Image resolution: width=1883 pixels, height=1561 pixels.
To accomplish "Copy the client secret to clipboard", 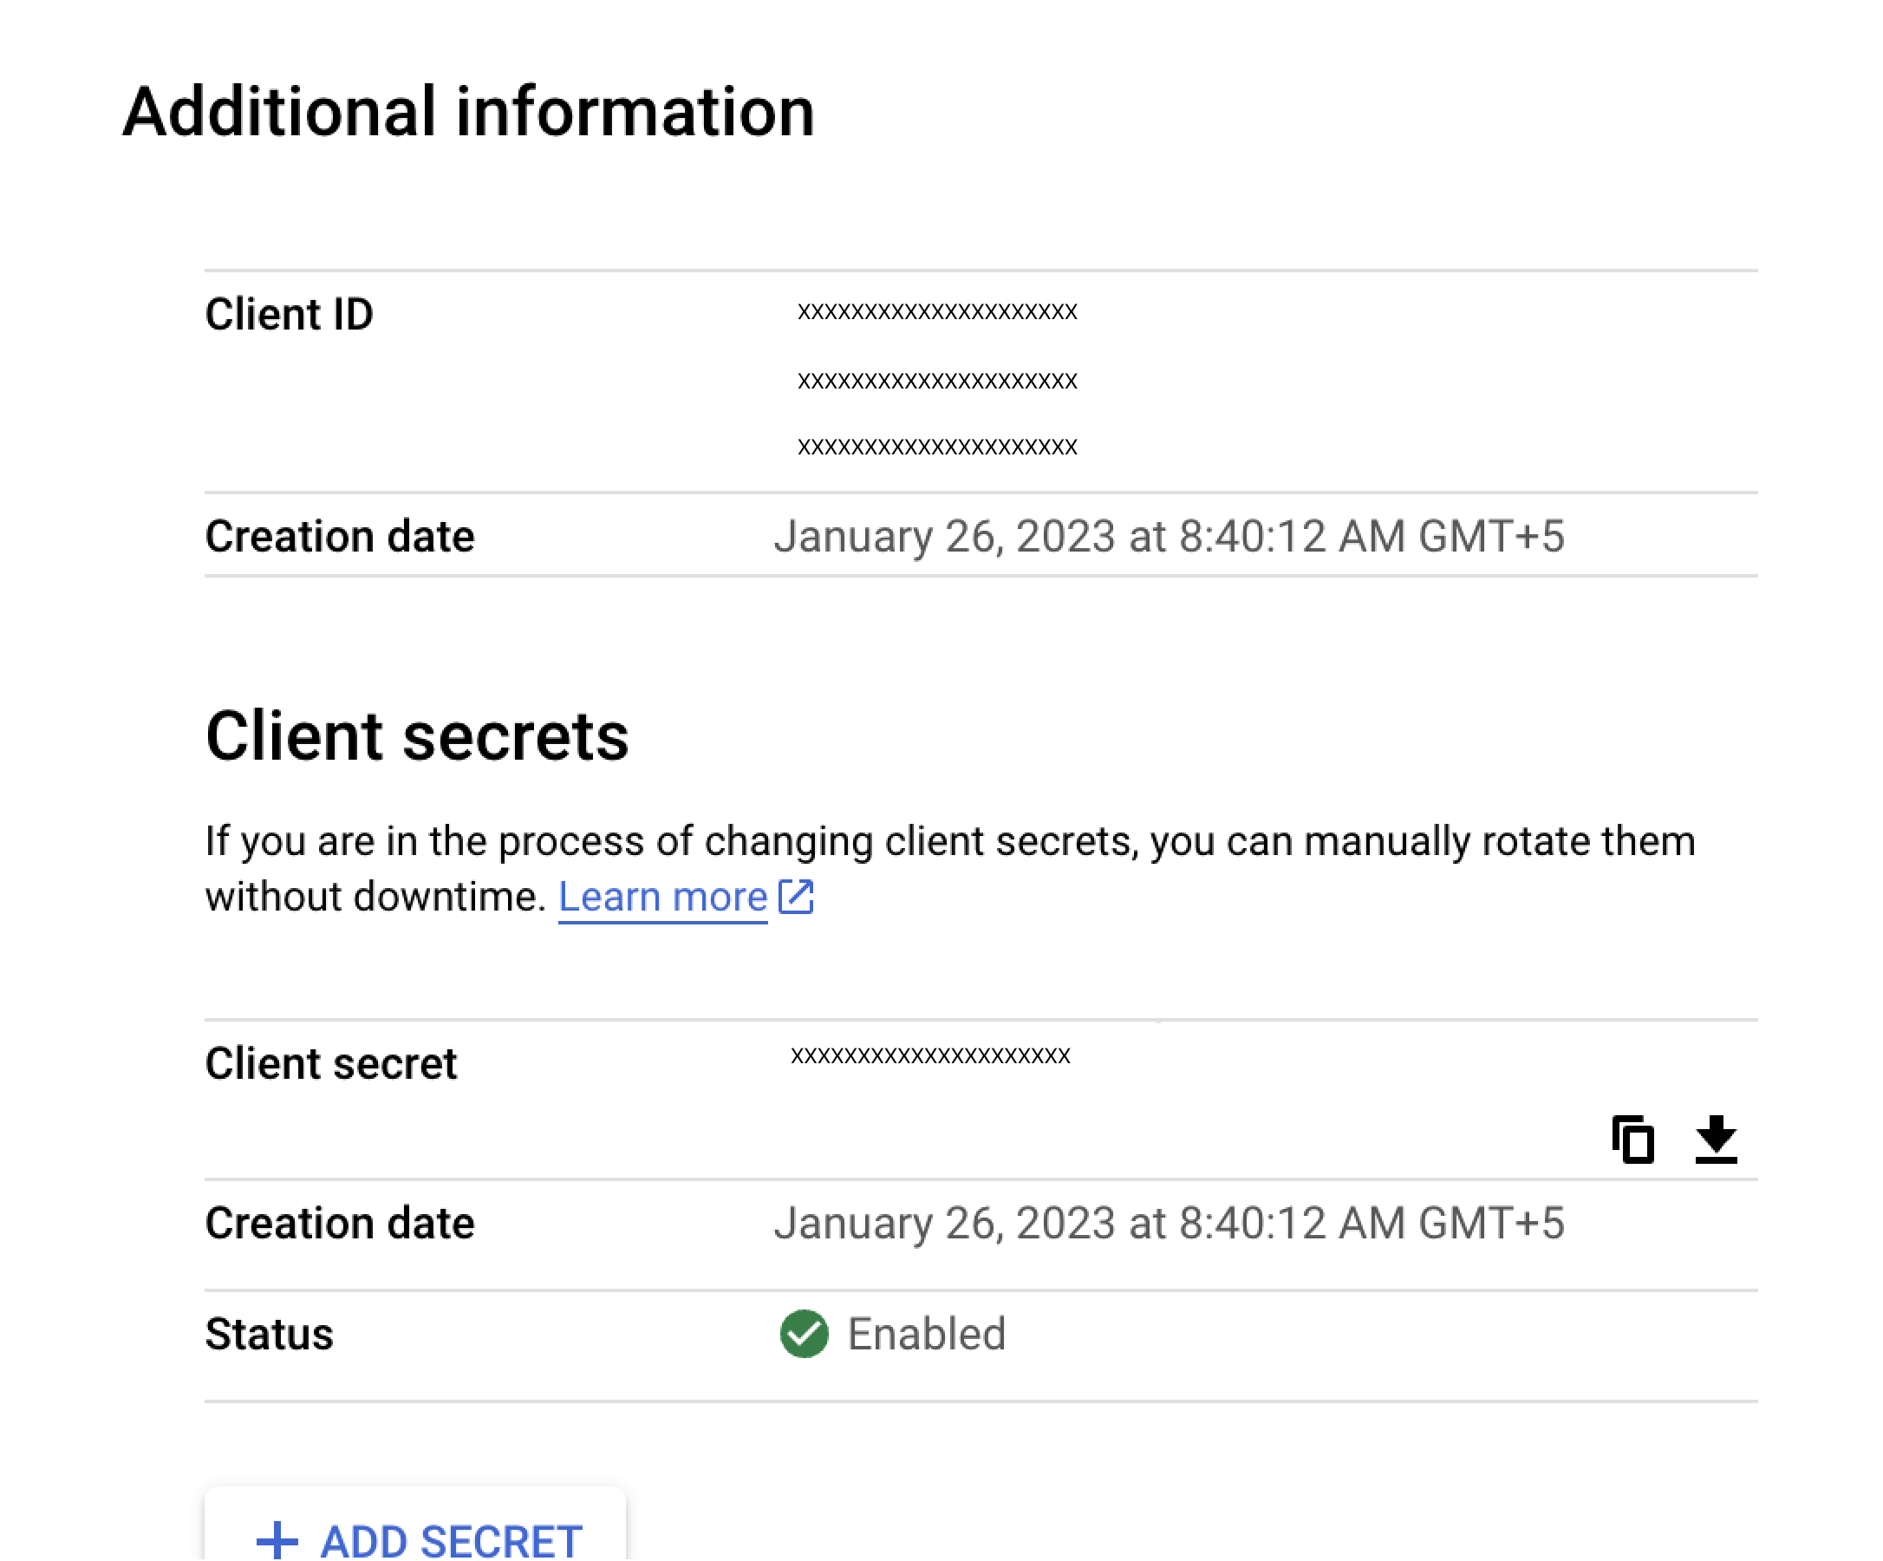I will [1632, 1140].
